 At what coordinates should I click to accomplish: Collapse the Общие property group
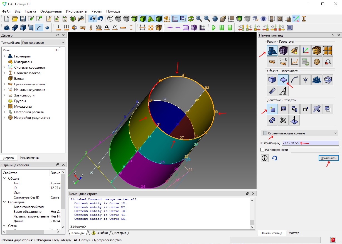tap(4, 178)
